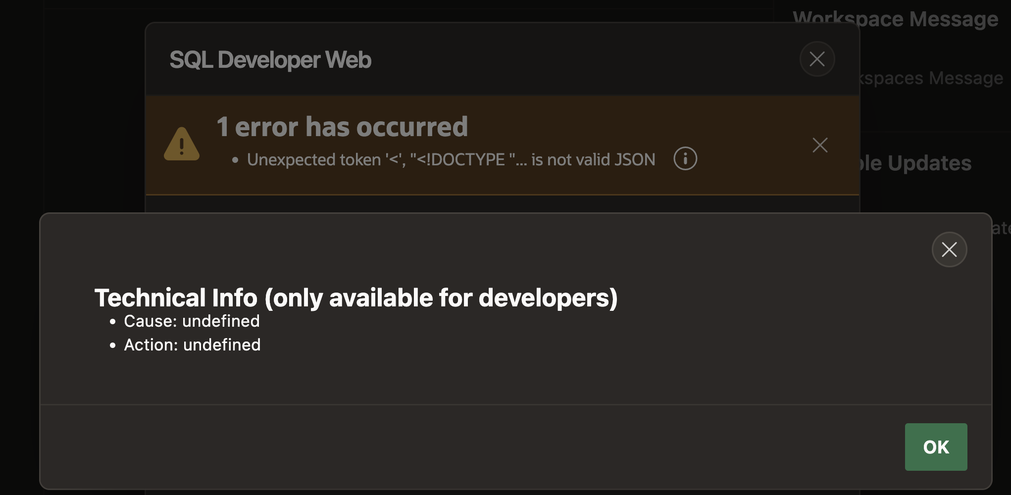The width and height of the screenshot is (1011, 495).
Task: Click the Workspace Message heading behind dialog
Action: point(895,19)
